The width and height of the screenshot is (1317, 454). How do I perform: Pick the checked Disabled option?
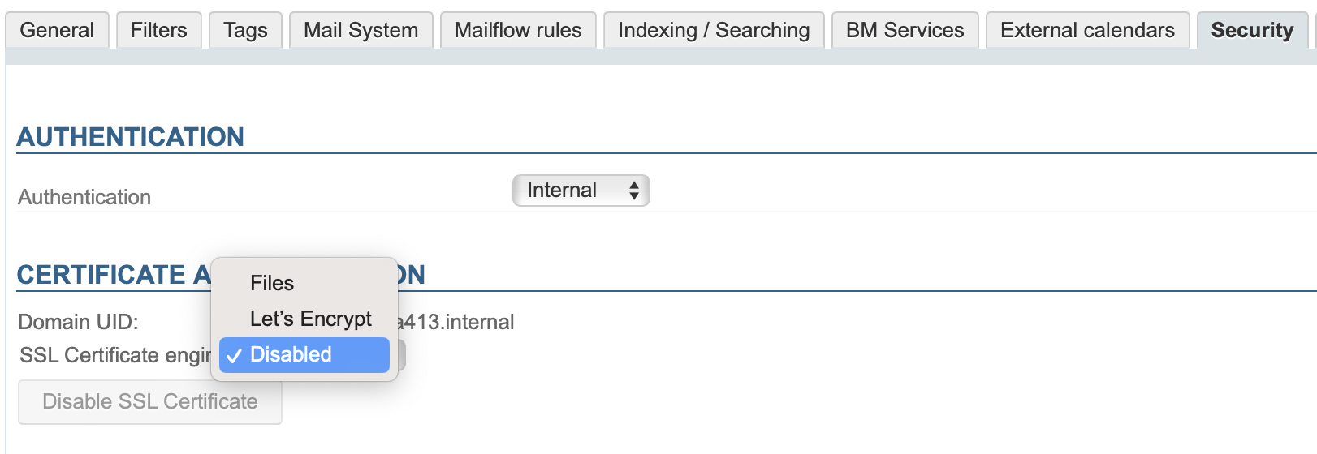[291, 355]
